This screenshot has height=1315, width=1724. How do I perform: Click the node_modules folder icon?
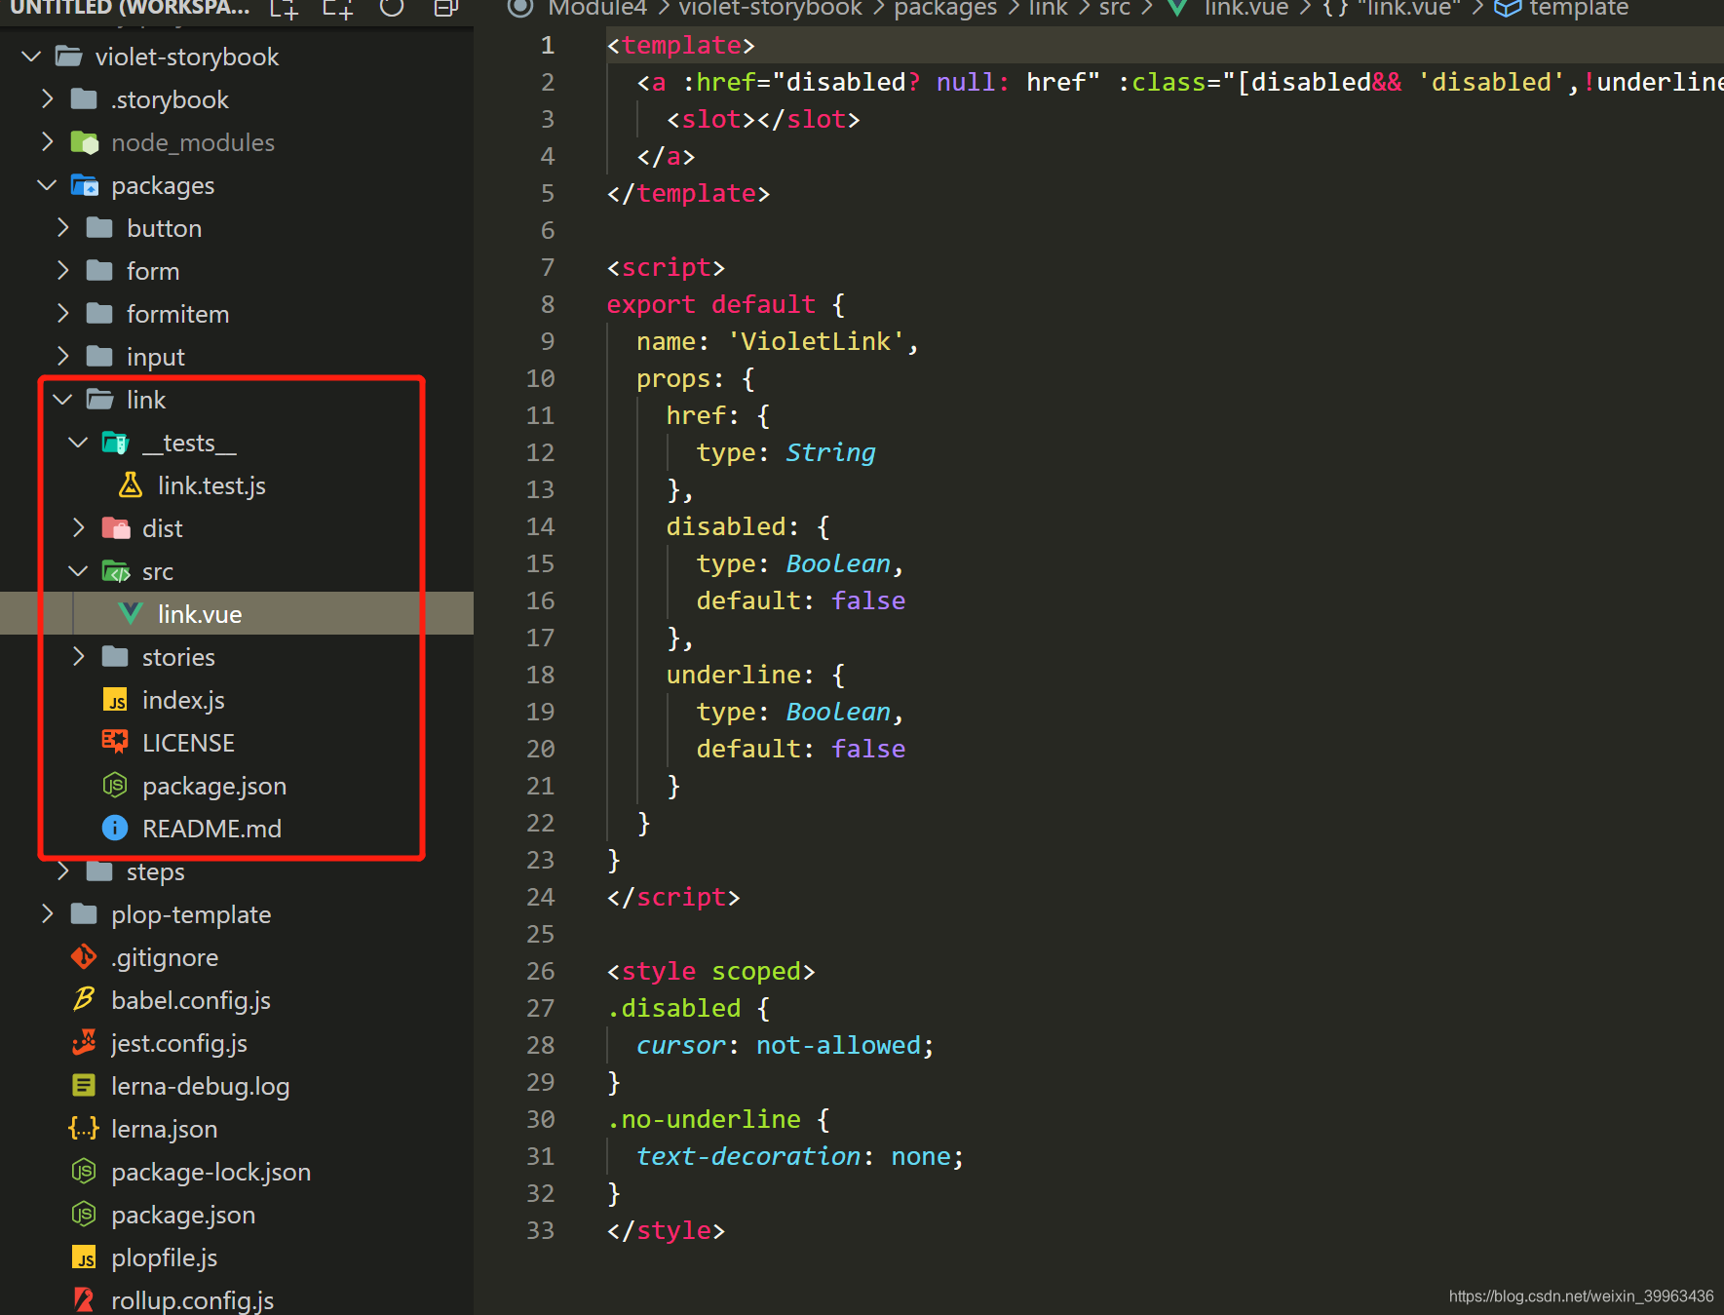(85, 142)
